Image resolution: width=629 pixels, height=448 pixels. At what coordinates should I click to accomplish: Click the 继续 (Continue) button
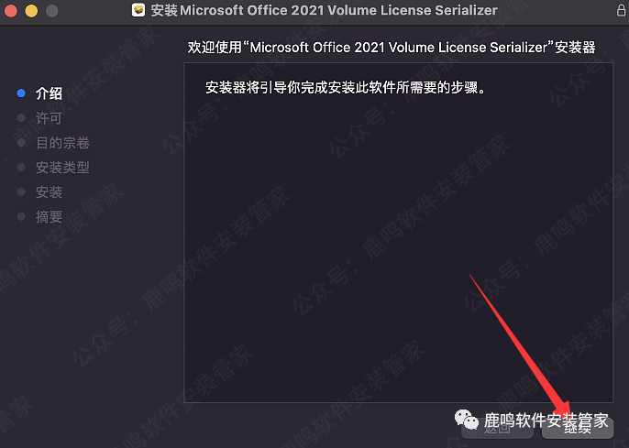coord(578,429)
